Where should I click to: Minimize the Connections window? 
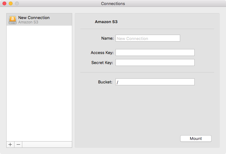(11, 3)
